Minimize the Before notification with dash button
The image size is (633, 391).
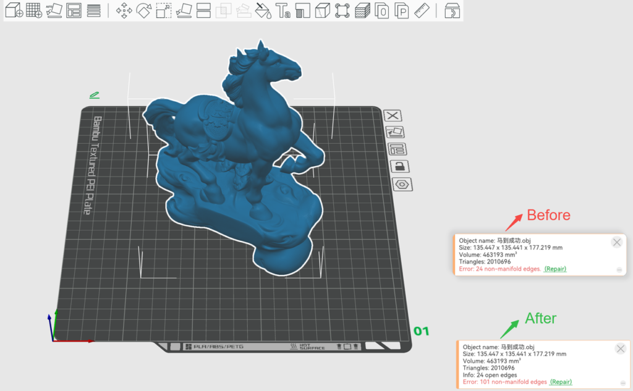tap(619, 269)
